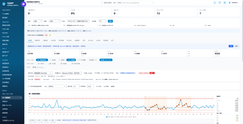Open the 客户 dropdown set to 全部
Screen dimensions: 243x124
(x=38, y=21)
